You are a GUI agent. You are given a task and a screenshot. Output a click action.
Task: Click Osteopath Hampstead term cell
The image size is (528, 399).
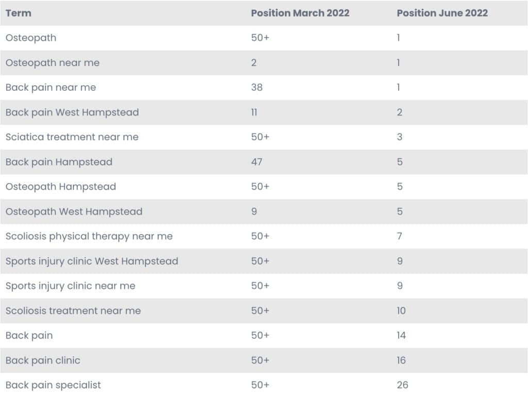[x=61, y=187]
